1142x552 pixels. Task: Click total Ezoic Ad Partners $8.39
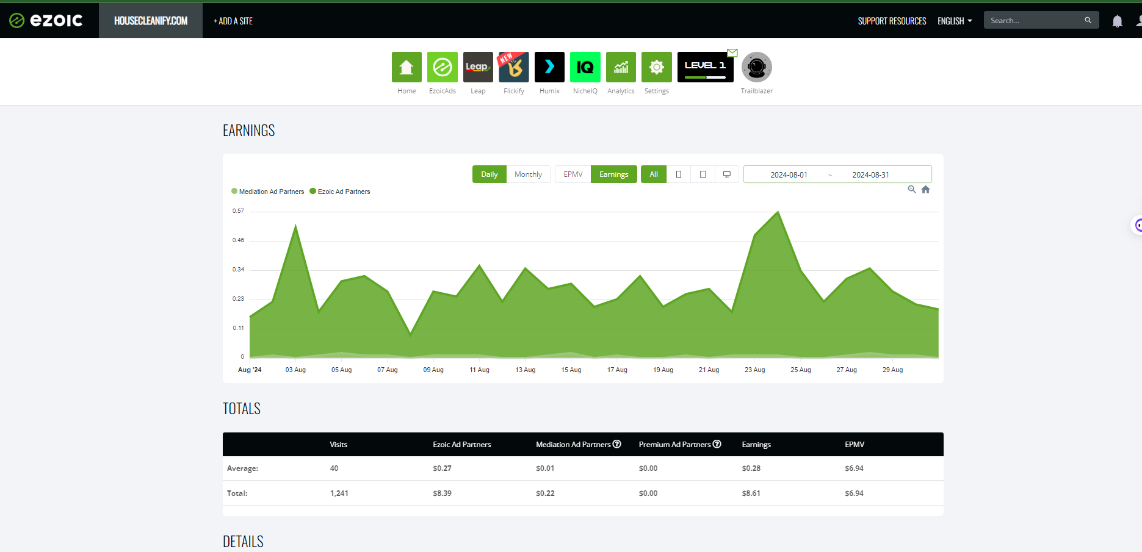tap(443, 493)
